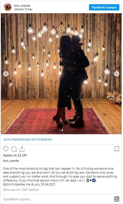Image resolution: width=123 pixels, height=204 pixels.
Task: Go to previous photo arrow
Action: [6, 74]
